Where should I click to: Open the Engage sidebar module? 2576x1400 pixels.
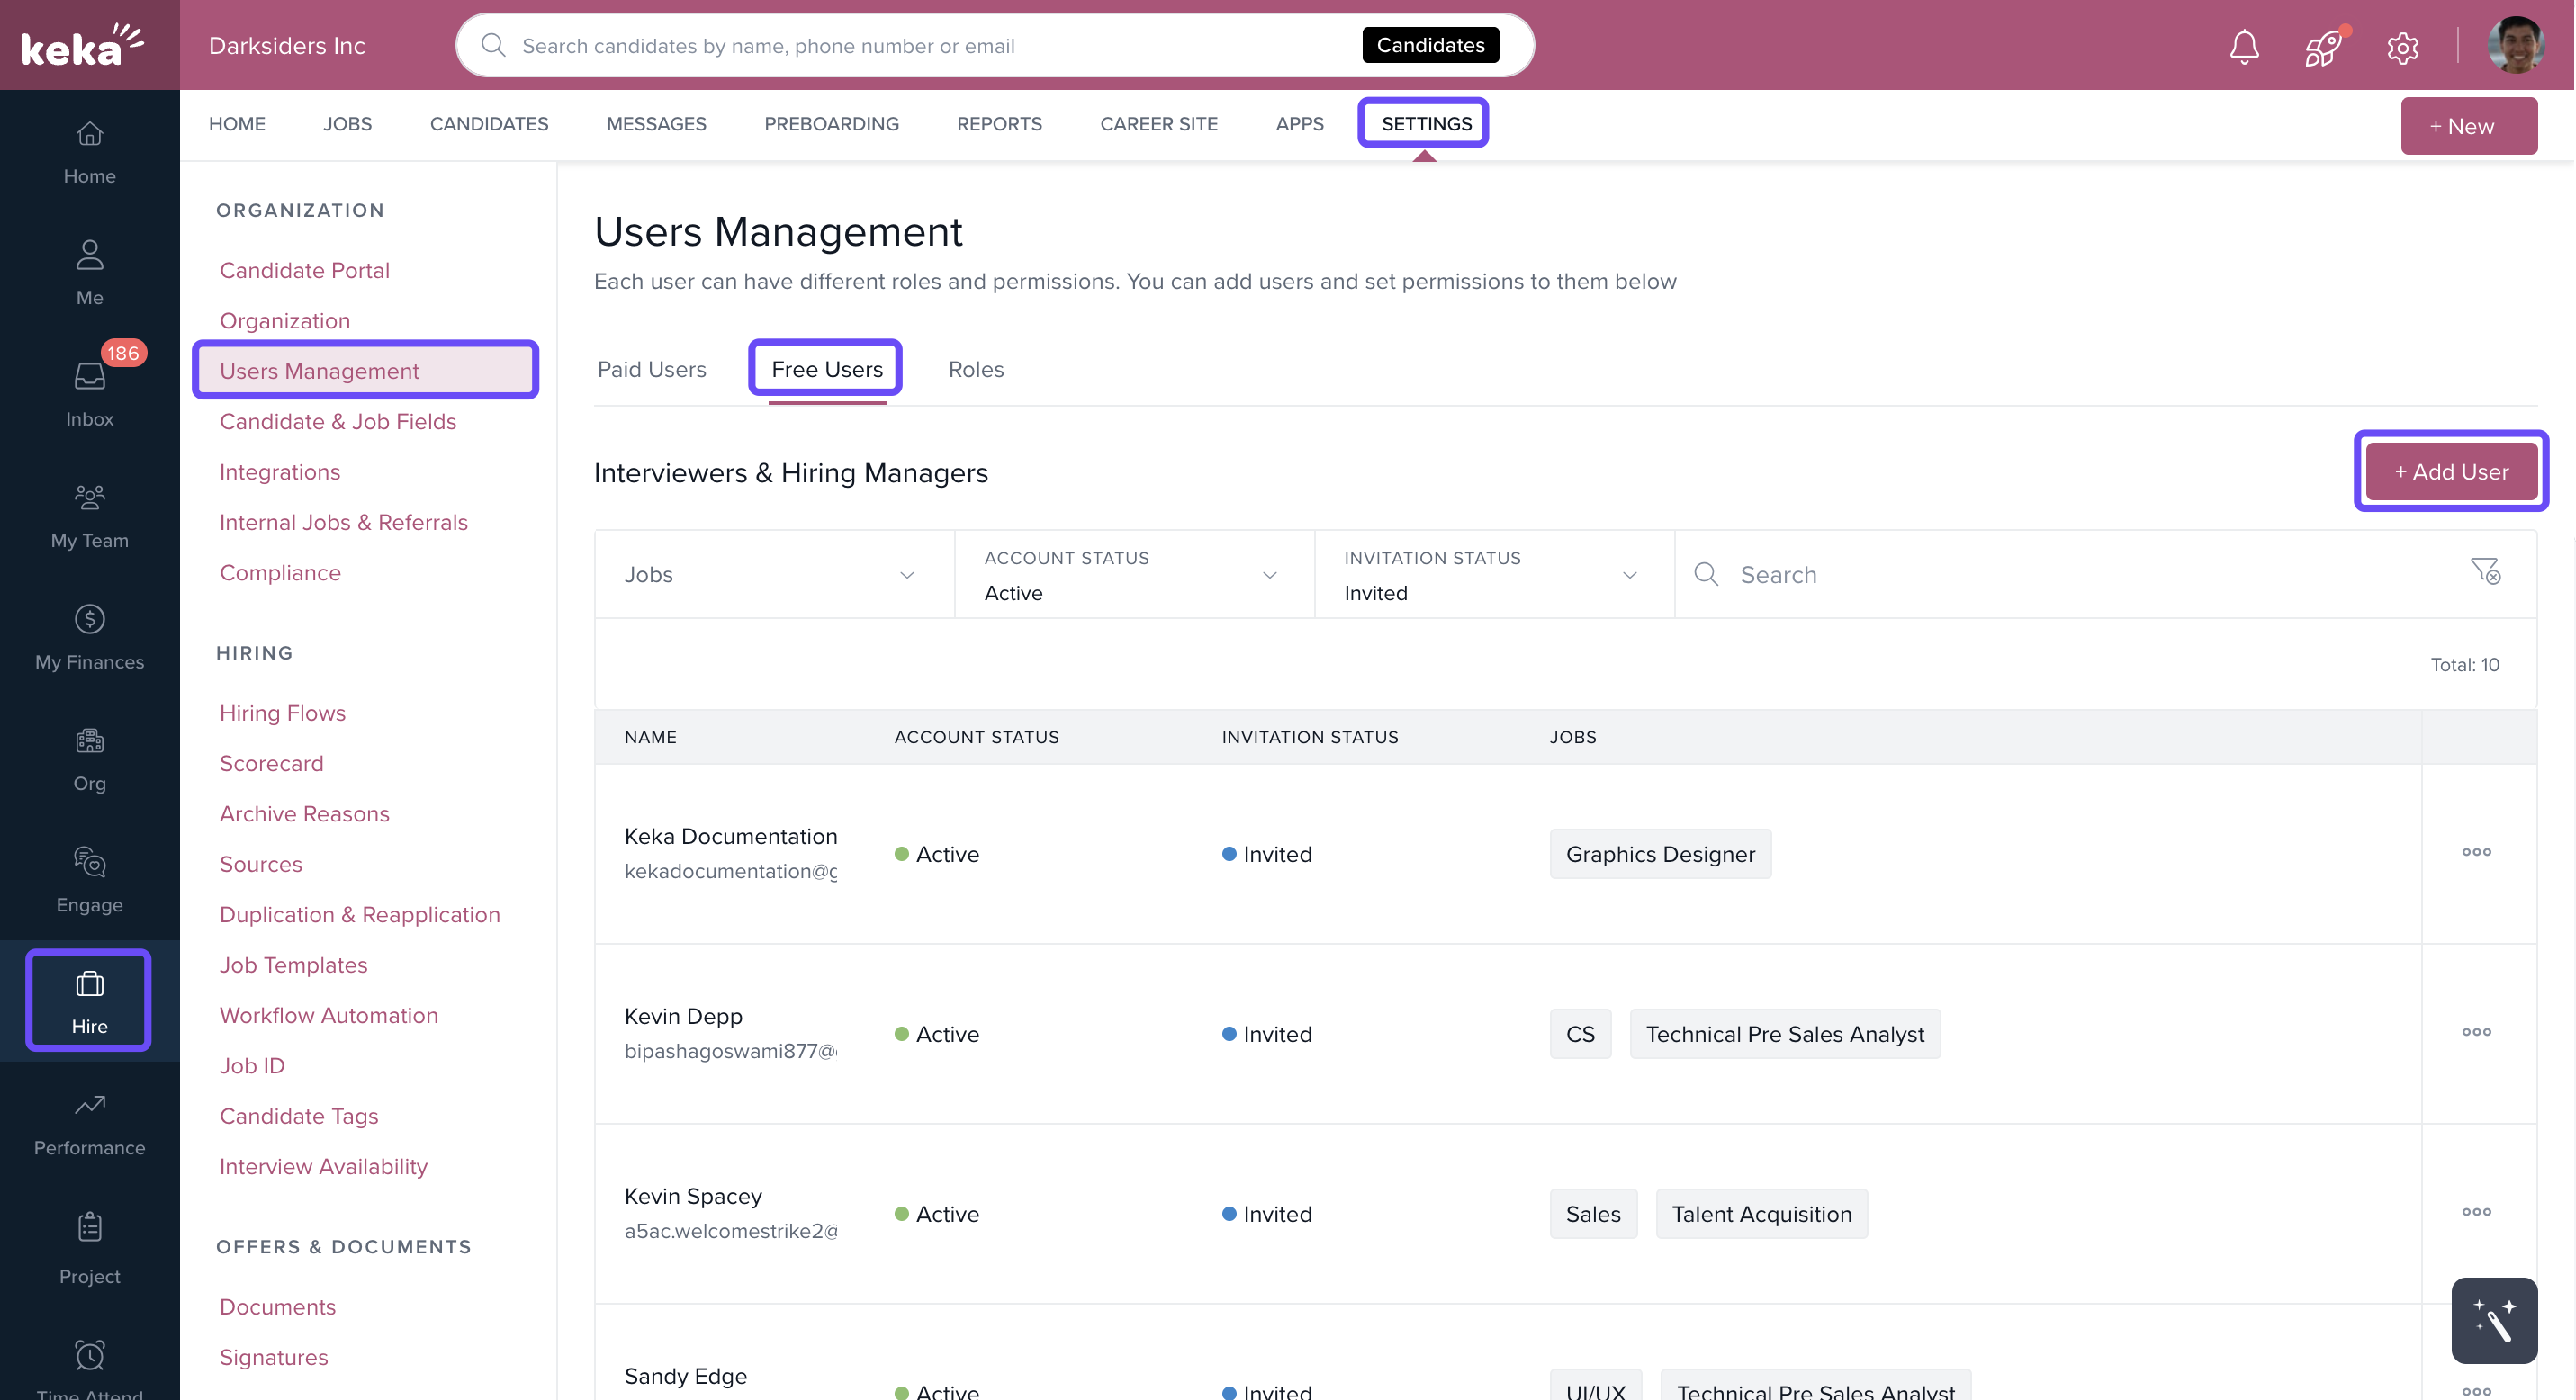pyautogui.click(x=89, y=878)
